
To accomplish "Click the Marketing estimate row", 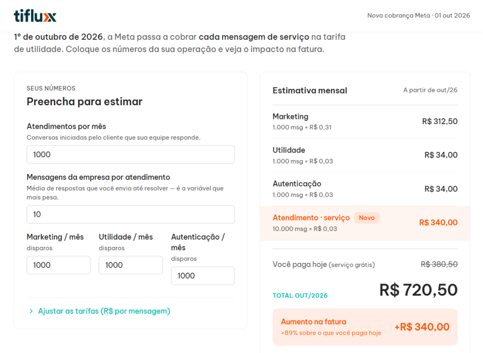I will click(x=365, y=121).
